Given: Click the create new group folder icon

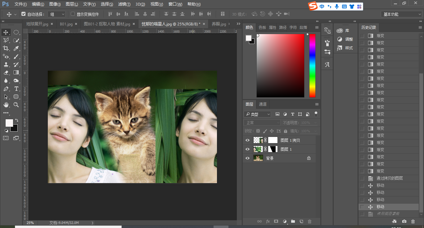Looking at the screenshot, I should pos(293,221).
